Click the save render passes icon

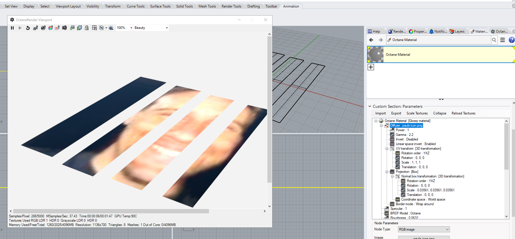coord(79,28)
